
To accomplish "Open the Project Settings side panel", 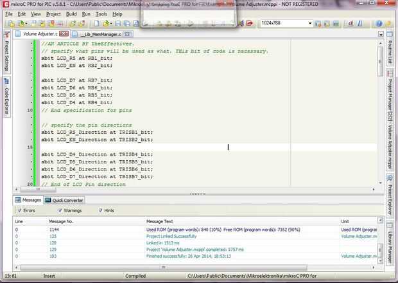I will pos(7,51).
